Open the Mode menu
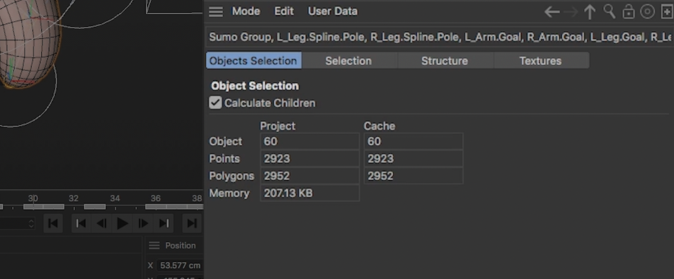The image size is (674, 279). pos(246,11)
